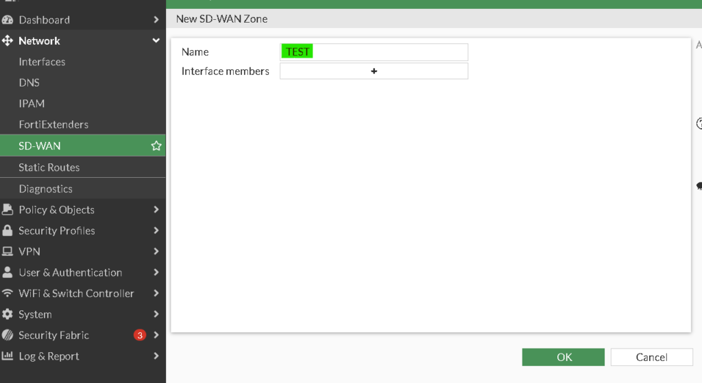Click the WiFi & Switch Controller icon

pos(8,294)
